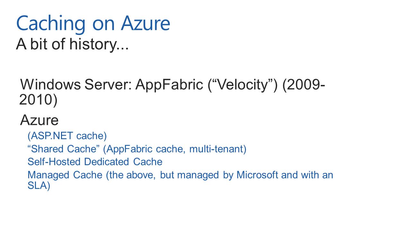Select "multi-tenant)" in the Shared Cache line
Viewport: 411px width, 231px height.
coord(218,149)
